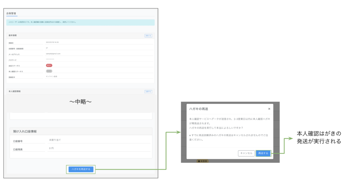This screenshot has height=189, width=351.
Task: Click the 会員番号 value 27
Action: 47,48
